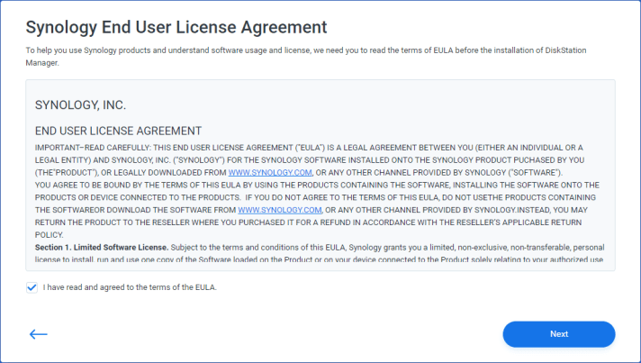
Task: Open WWW.SYNOLOGY.COM link after 'download the software from'
Action: pyautogui.click(x=280, y=210)
